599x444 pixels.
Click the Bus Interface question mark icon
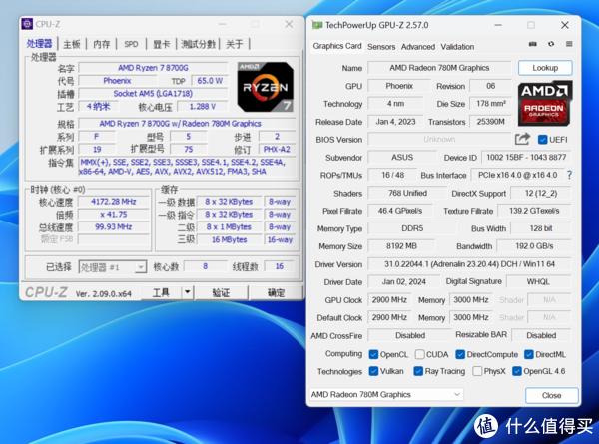tap(569, 175)
